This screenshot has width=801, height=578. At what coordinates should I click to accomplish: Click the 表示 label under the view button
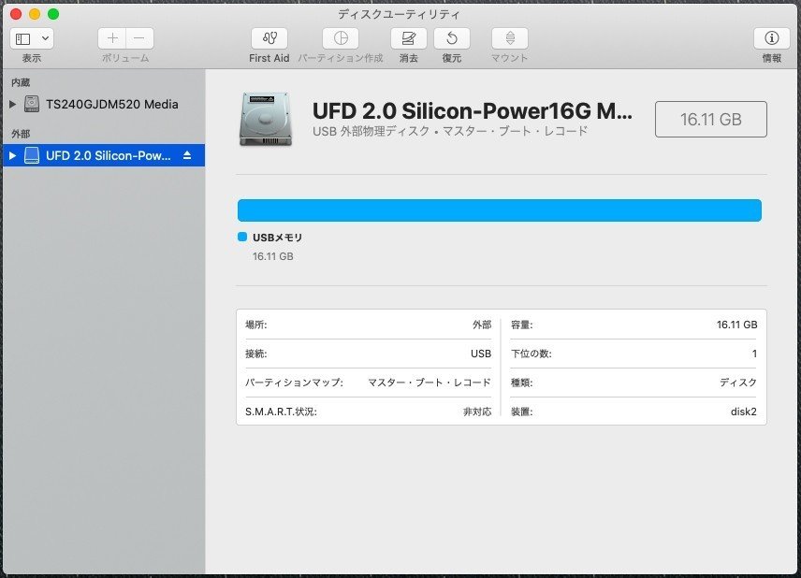coord(31,58)
